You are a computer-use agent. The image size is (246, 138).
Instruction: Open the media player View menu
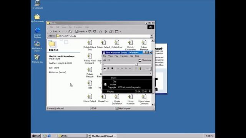[x=110, y=56]
